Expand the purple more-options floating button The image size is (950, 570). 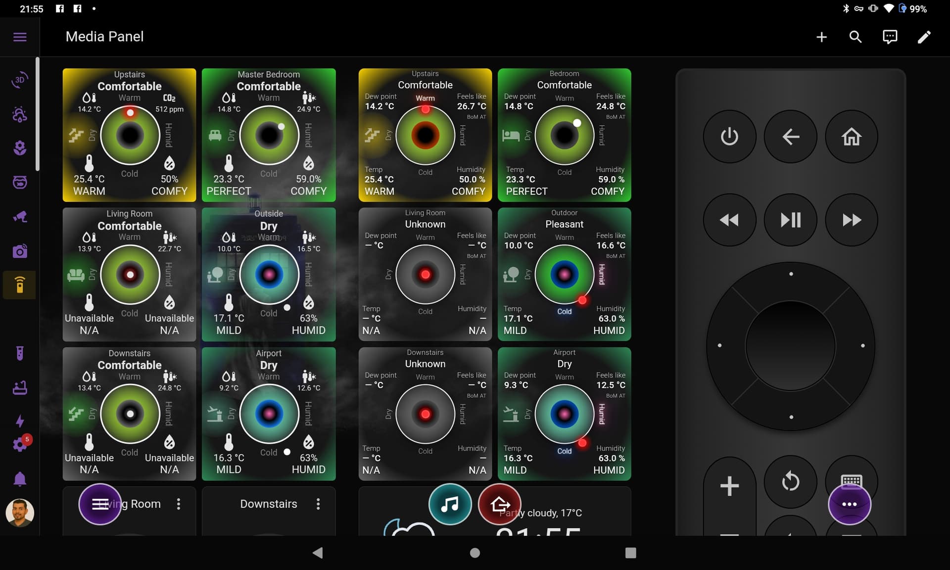(x=849, y=504)
